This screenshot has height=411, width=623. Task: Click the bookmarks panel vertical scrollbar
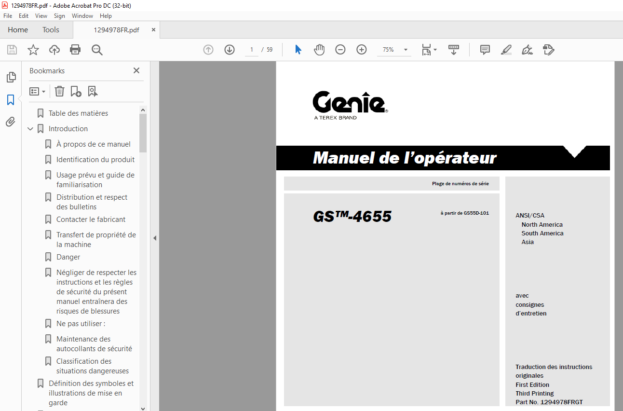click(143, 133)
